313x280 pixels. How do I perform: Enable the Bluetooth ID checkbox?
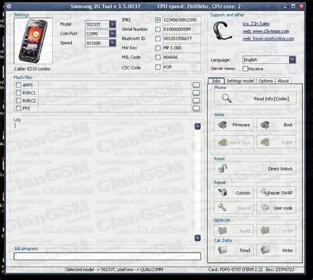(158, 39)
